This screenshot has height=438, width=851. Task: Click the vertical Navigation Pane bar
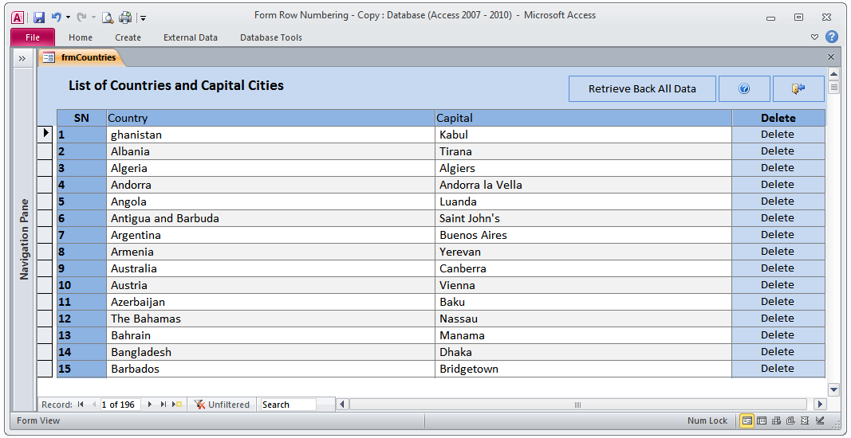[x=24, y=239]
